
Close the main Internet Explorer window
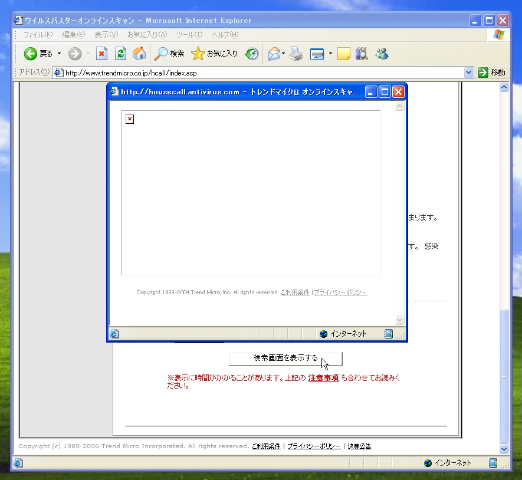pos(503,21)
